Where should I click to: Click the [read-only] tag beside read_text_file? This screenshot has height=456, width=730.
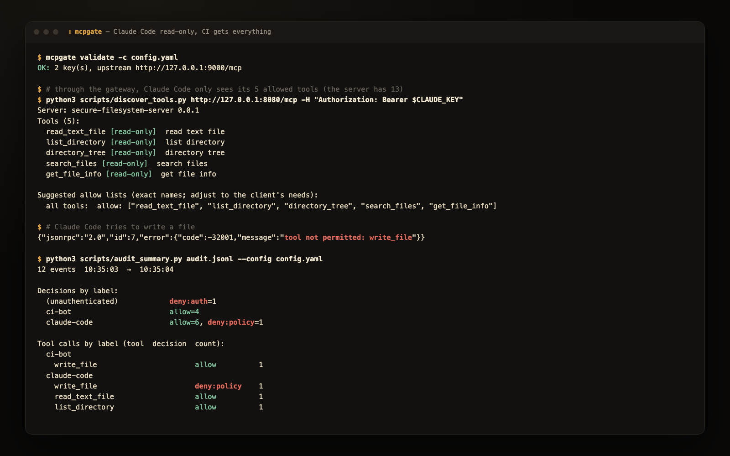point(133,132)
